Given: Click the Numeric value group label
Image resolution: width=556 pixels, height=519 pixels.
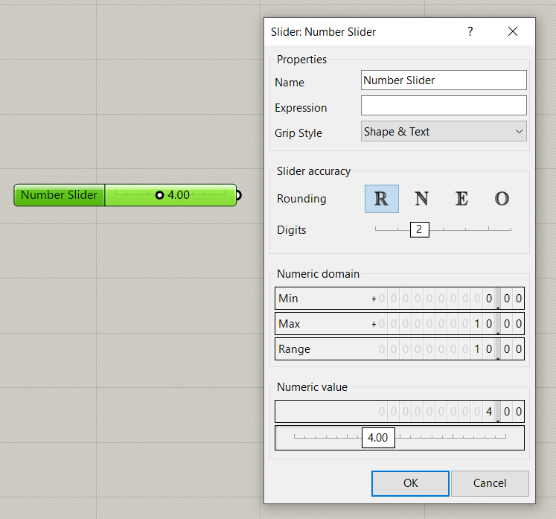Looking at the screenshot, I should tap(312, 387).
